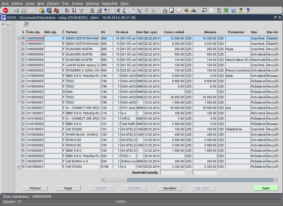Click the print icon in the toolbar
283x206 pixels.
point(92,11)
